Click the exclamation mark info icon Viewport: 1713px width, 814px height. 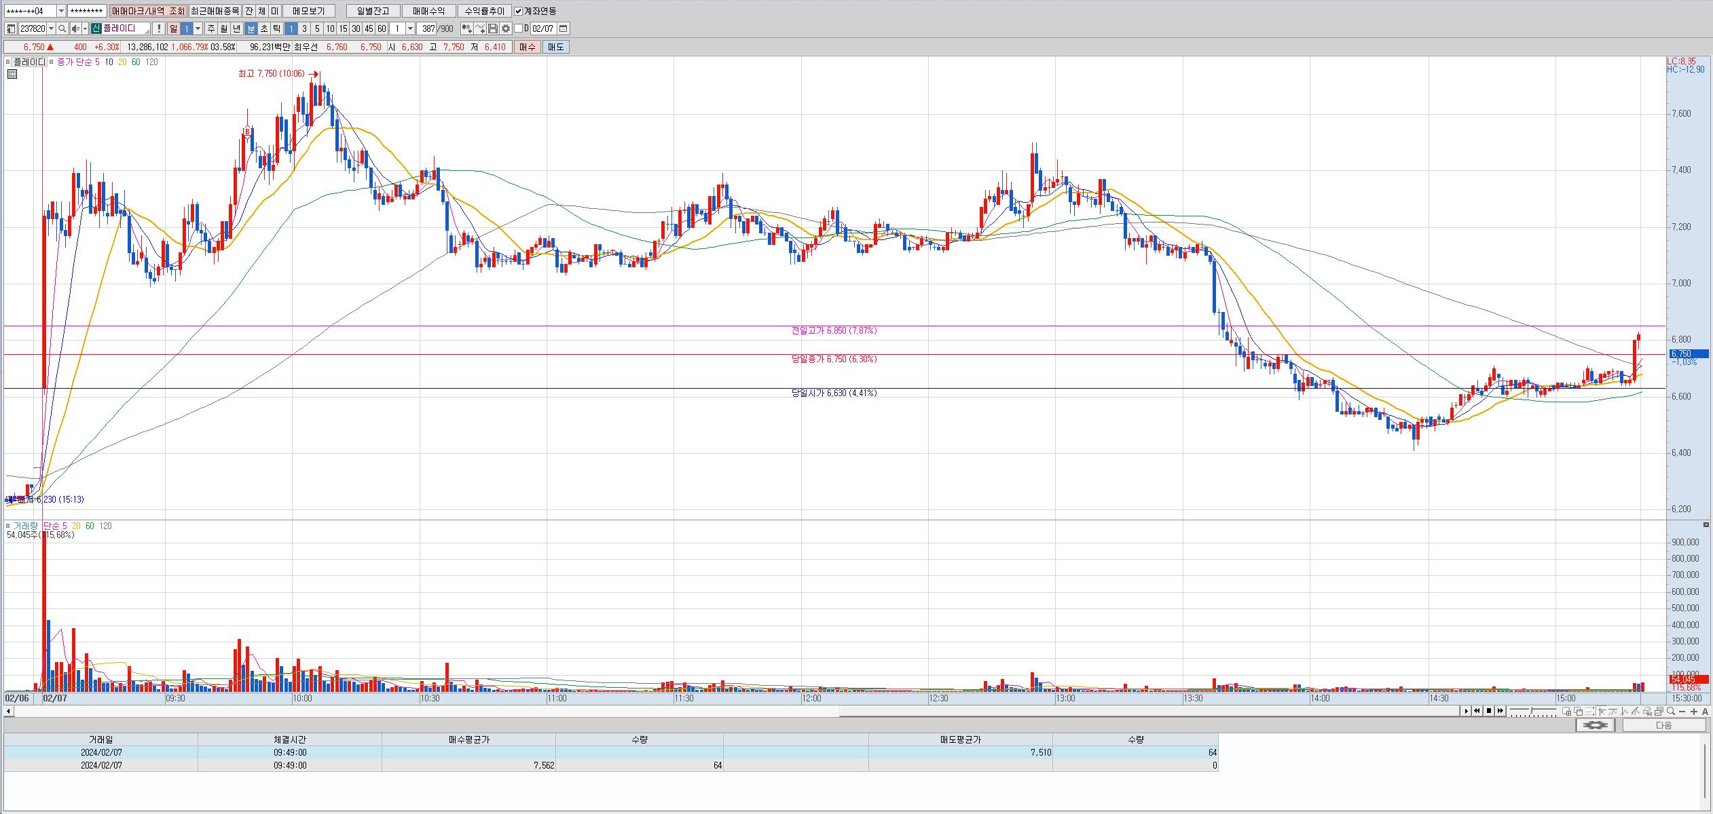159,28
